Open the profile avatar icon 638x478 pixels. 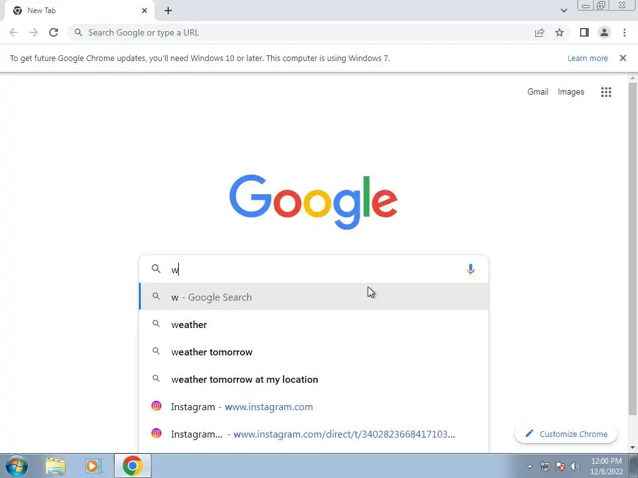click(x=604, y=32)
